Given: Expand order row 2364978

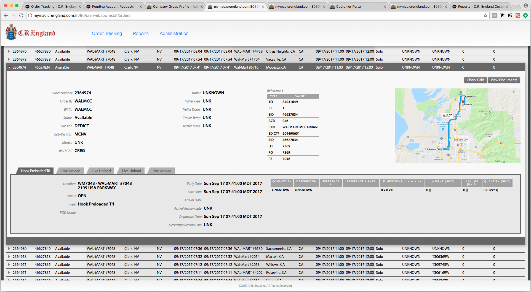Looking at the screenshot, I should pyautogui.click(x=9, y=59).
